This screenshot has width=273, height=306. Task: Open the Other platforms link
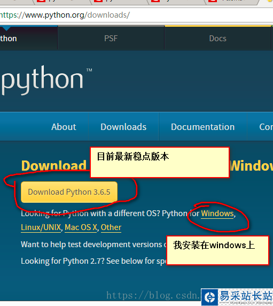[111, 227]
